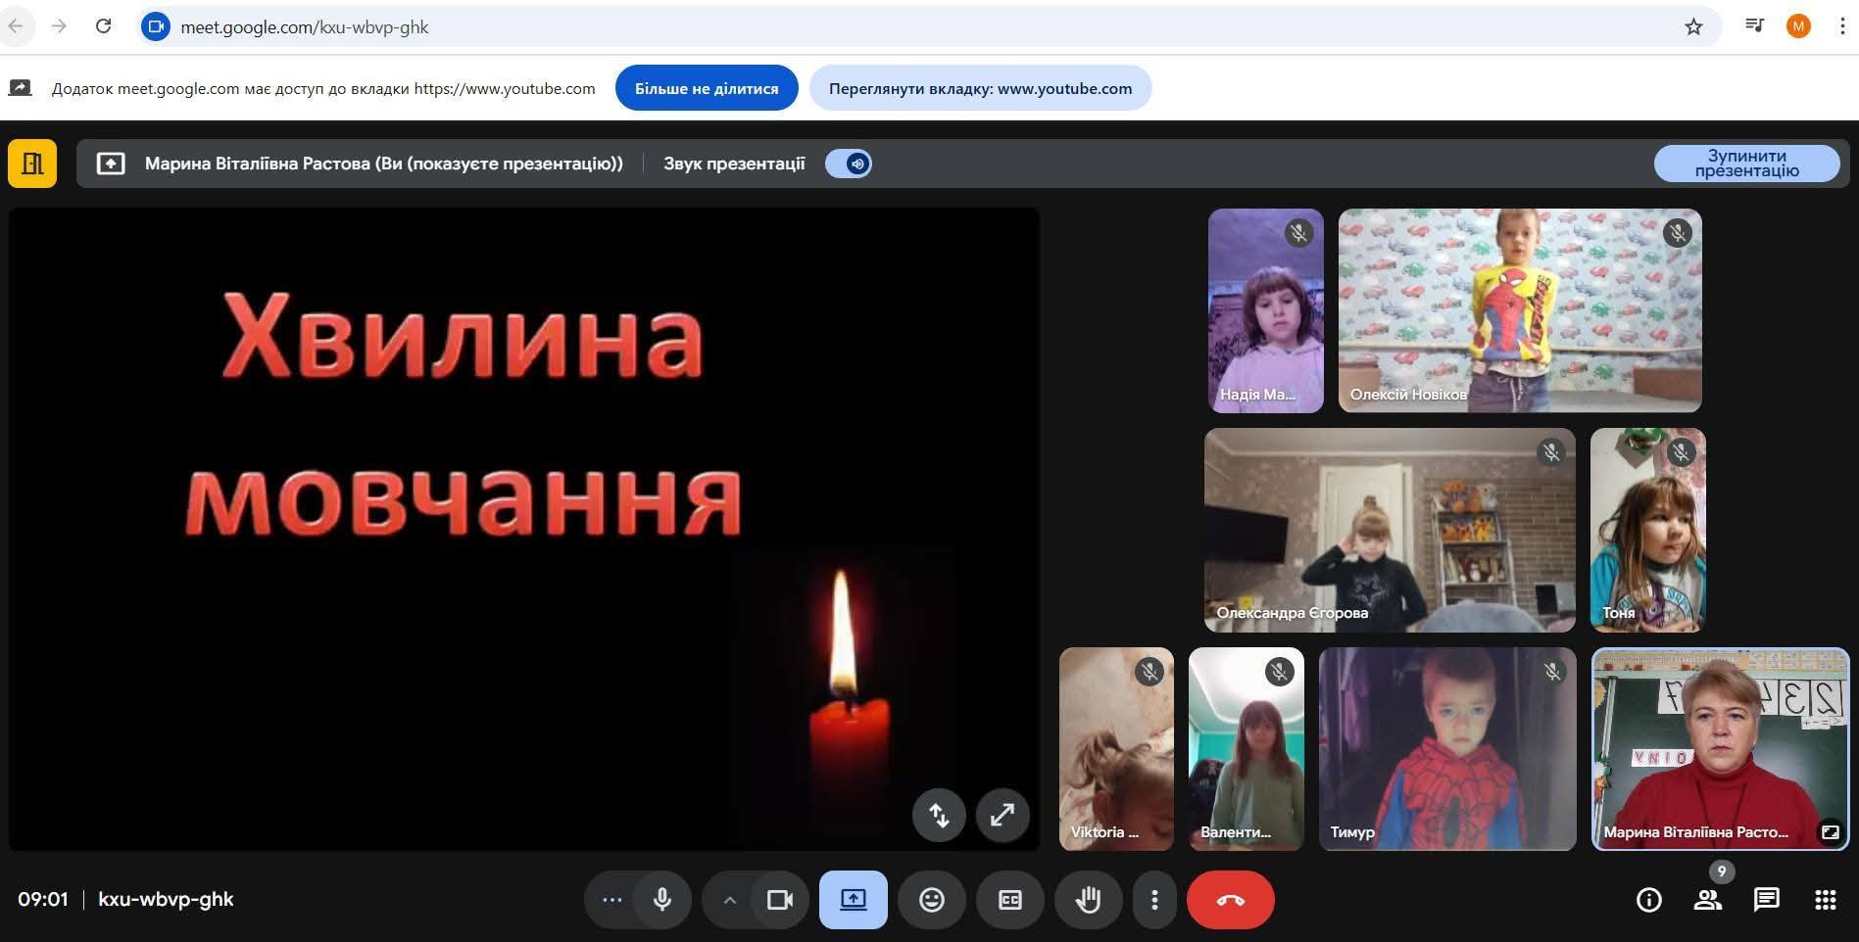This screenshot has width=1859, height=942.
Task: Open meeting details info icon
Action: pos(1648,900)
